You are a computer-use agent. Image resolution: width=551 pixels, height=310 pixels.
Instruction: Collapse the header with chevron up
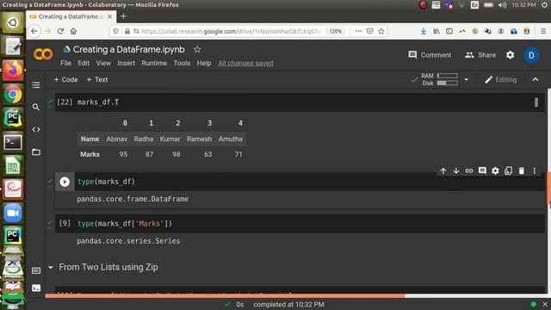[x=536, y=80]
